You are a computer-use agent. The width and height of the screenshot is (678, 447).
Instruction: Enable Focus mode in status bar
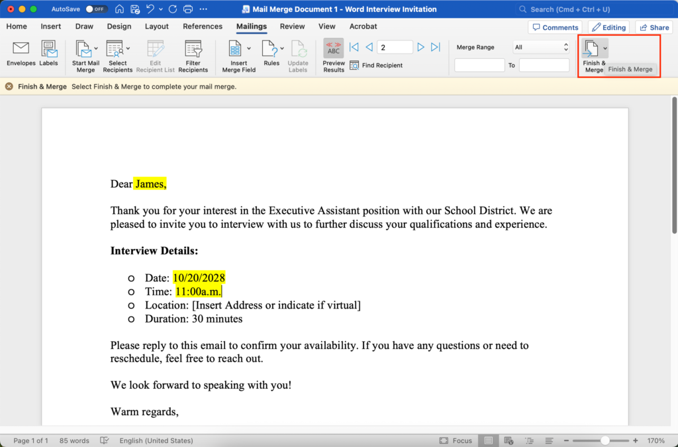[456, 440]
